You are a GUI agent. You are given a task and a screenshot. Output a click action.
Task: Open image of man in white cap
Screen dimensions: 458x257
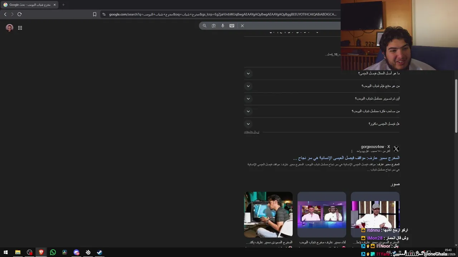click(375, 215)
